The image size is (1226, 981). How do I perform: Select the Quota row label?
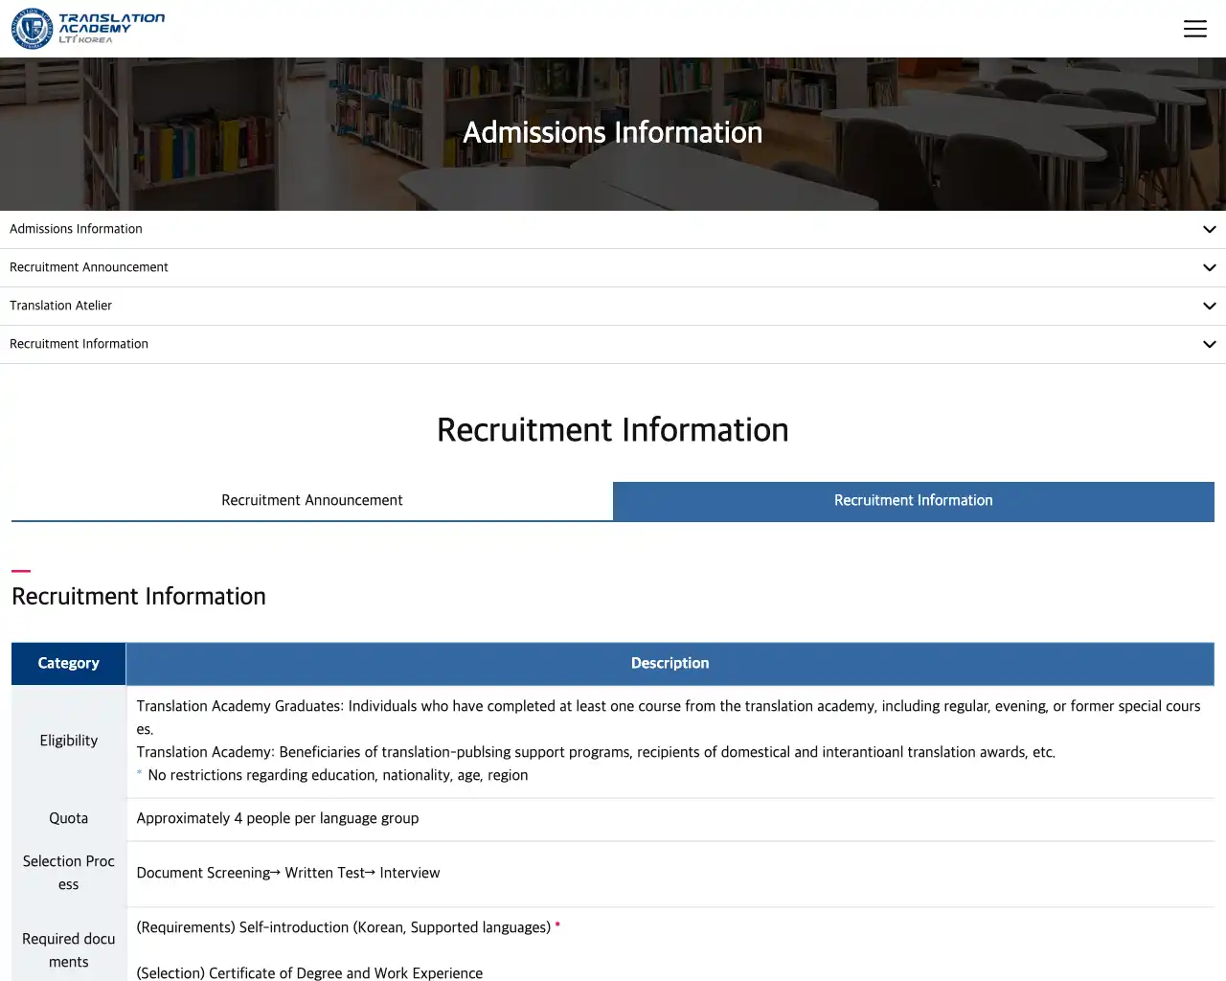[68, 818]
